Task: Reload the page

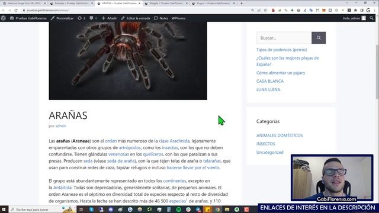Action: tap(16, 10)
